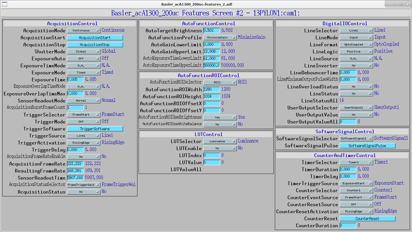Screen dimensions: 412x232
Task: Open the TriggerSelector FrameStart dropdown
Action: pyautogui.click(x=84, y=115)
